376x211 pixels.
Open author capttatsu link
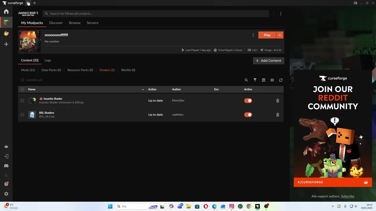[x=177, y=115]
